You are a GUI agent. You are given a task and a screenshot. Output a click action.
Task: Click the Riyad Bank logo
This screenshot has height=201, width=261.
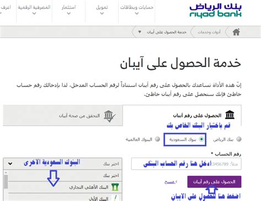pyautogui.click(x=215, y=10)
